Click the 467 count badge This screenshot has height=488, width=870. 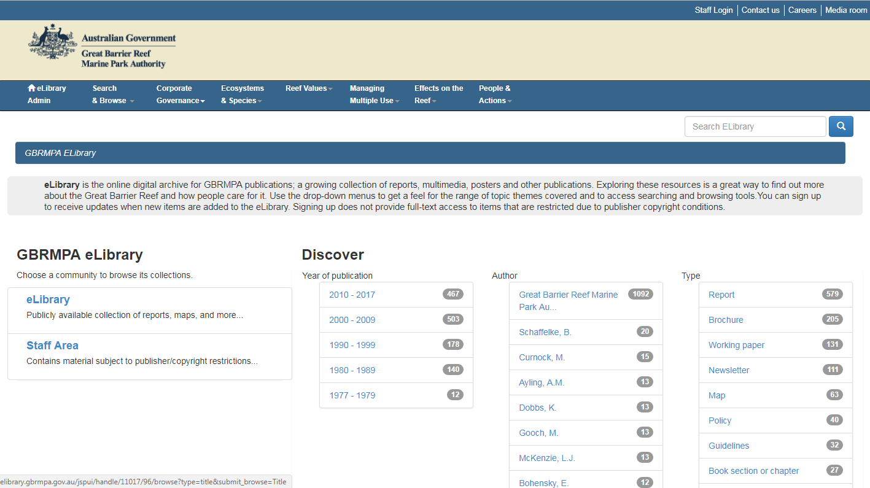(x=453, y=294)
